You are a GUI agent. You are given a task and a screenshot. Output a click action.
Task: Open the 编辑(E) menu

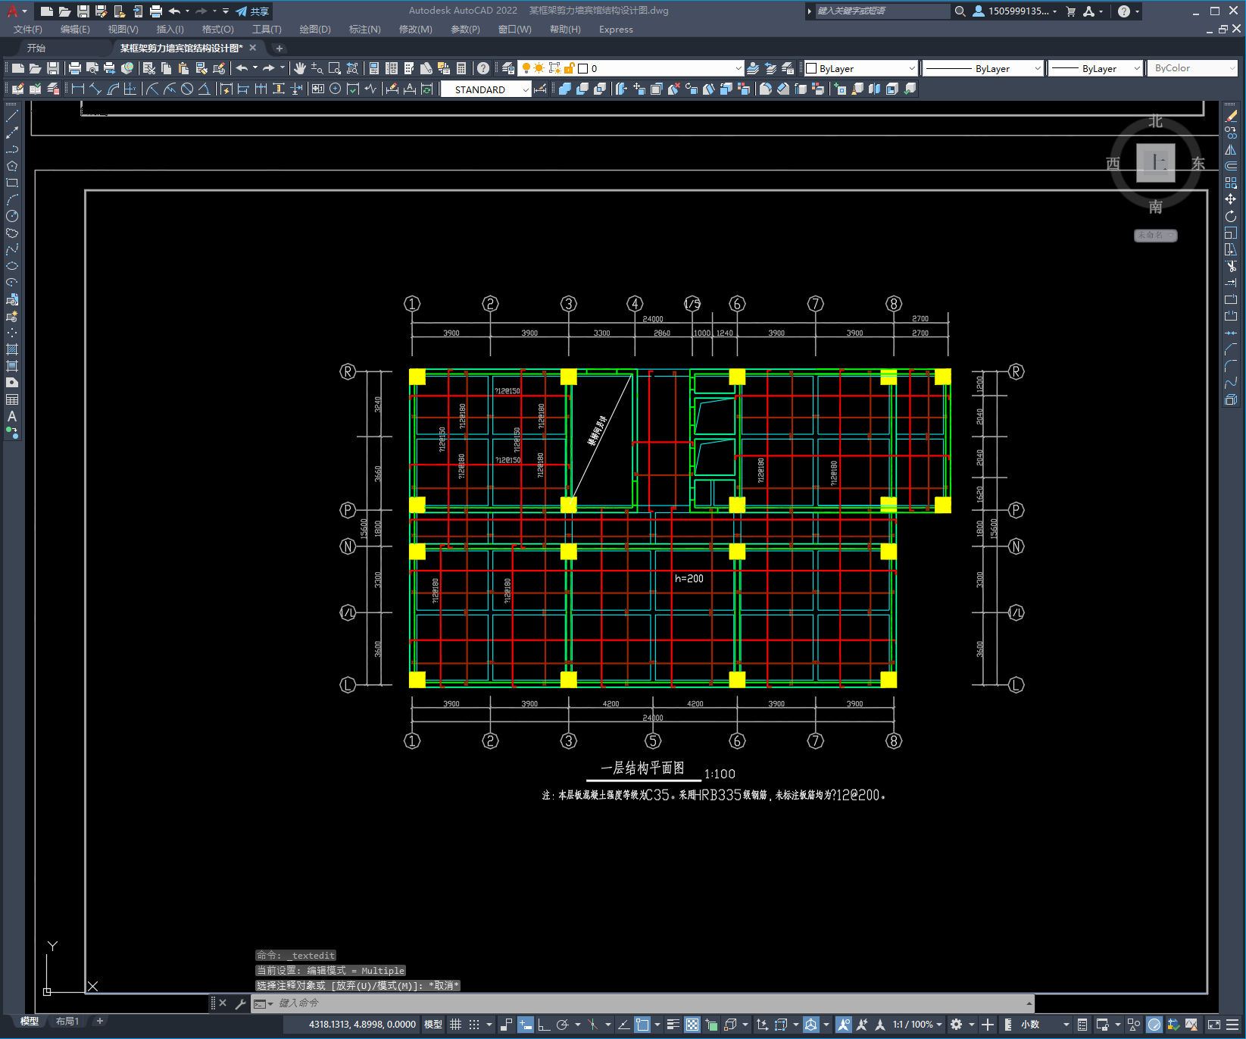[75, 30]
